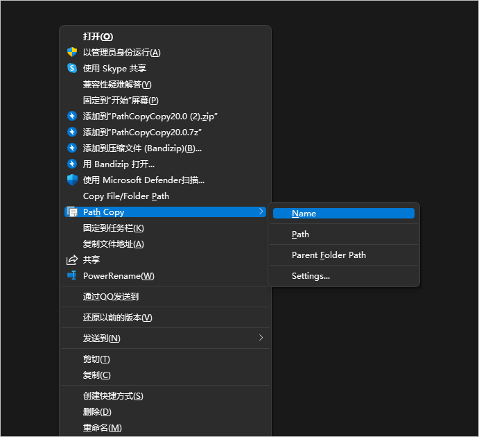Expand the Path Copy submenu arrow

pyautogui.click(x=261, y=212)
